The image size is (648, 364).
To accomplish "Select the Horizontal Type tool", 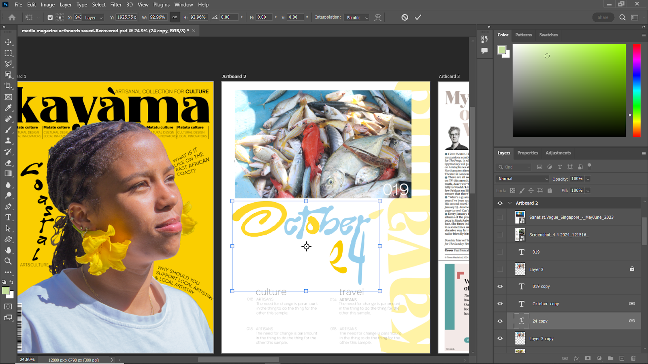I will tap(8, 217).
